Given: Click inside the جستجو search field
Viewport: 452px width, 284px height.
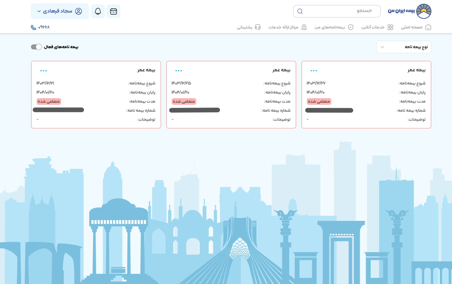Looking at the screenshot, I should [338, 11].
